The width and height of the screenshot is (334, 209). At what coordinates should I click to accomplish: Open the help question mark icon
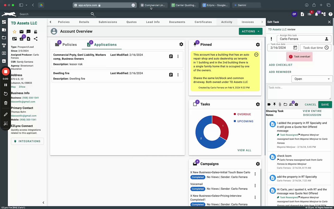pyautogui.click(x=330, y=14)
